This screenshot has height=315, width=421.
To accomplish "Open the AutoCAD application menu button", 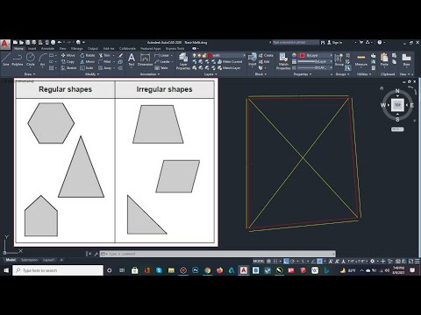I will tap(5, 45).
